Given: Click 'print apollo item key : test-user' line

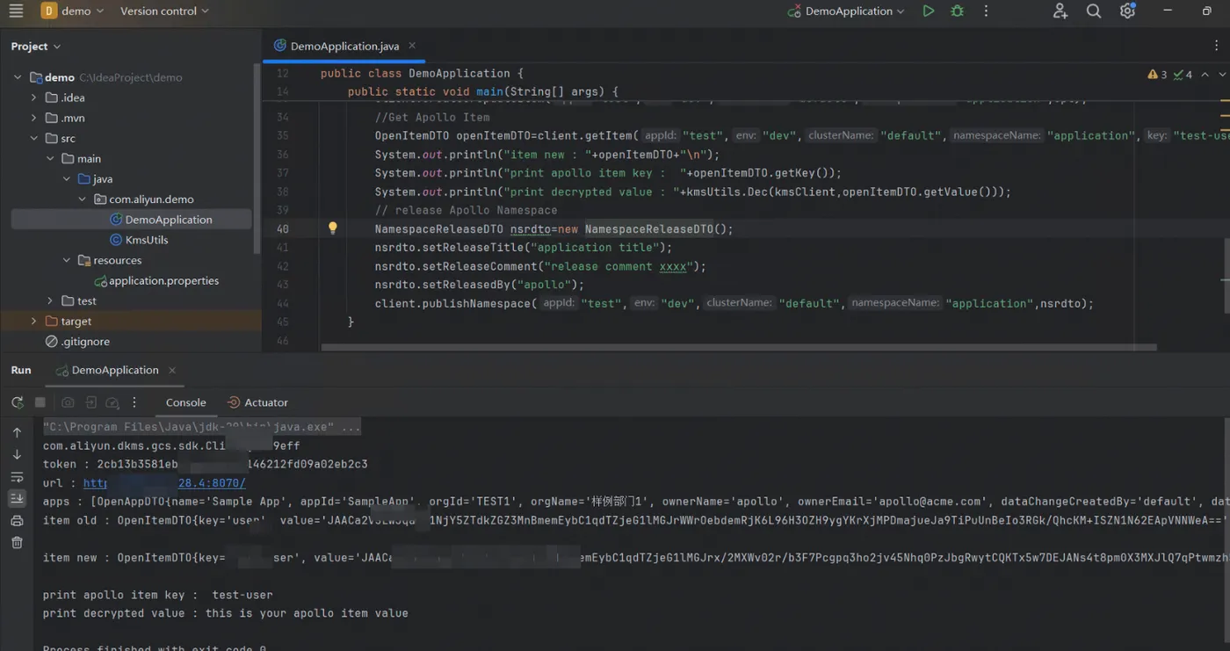Looking at the screenshot, I should click(158, 595).
